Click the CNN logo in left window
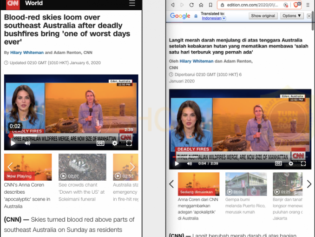 click(x=13, y=4)
